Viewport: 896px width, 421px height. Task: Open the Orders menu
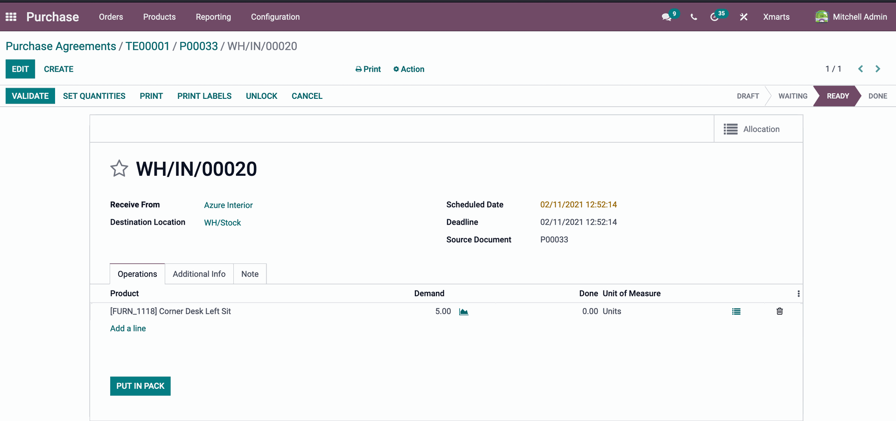click(x=111, y=17)
